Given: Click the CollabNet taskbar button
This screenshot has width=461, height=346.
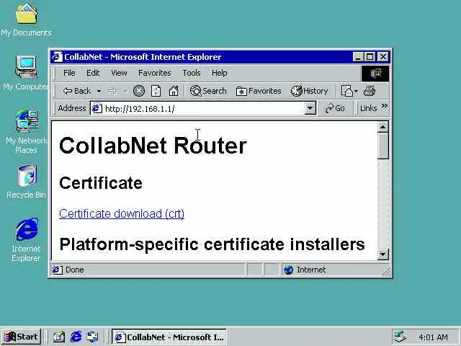Looking at the screenshot, I should pos(169,337).
